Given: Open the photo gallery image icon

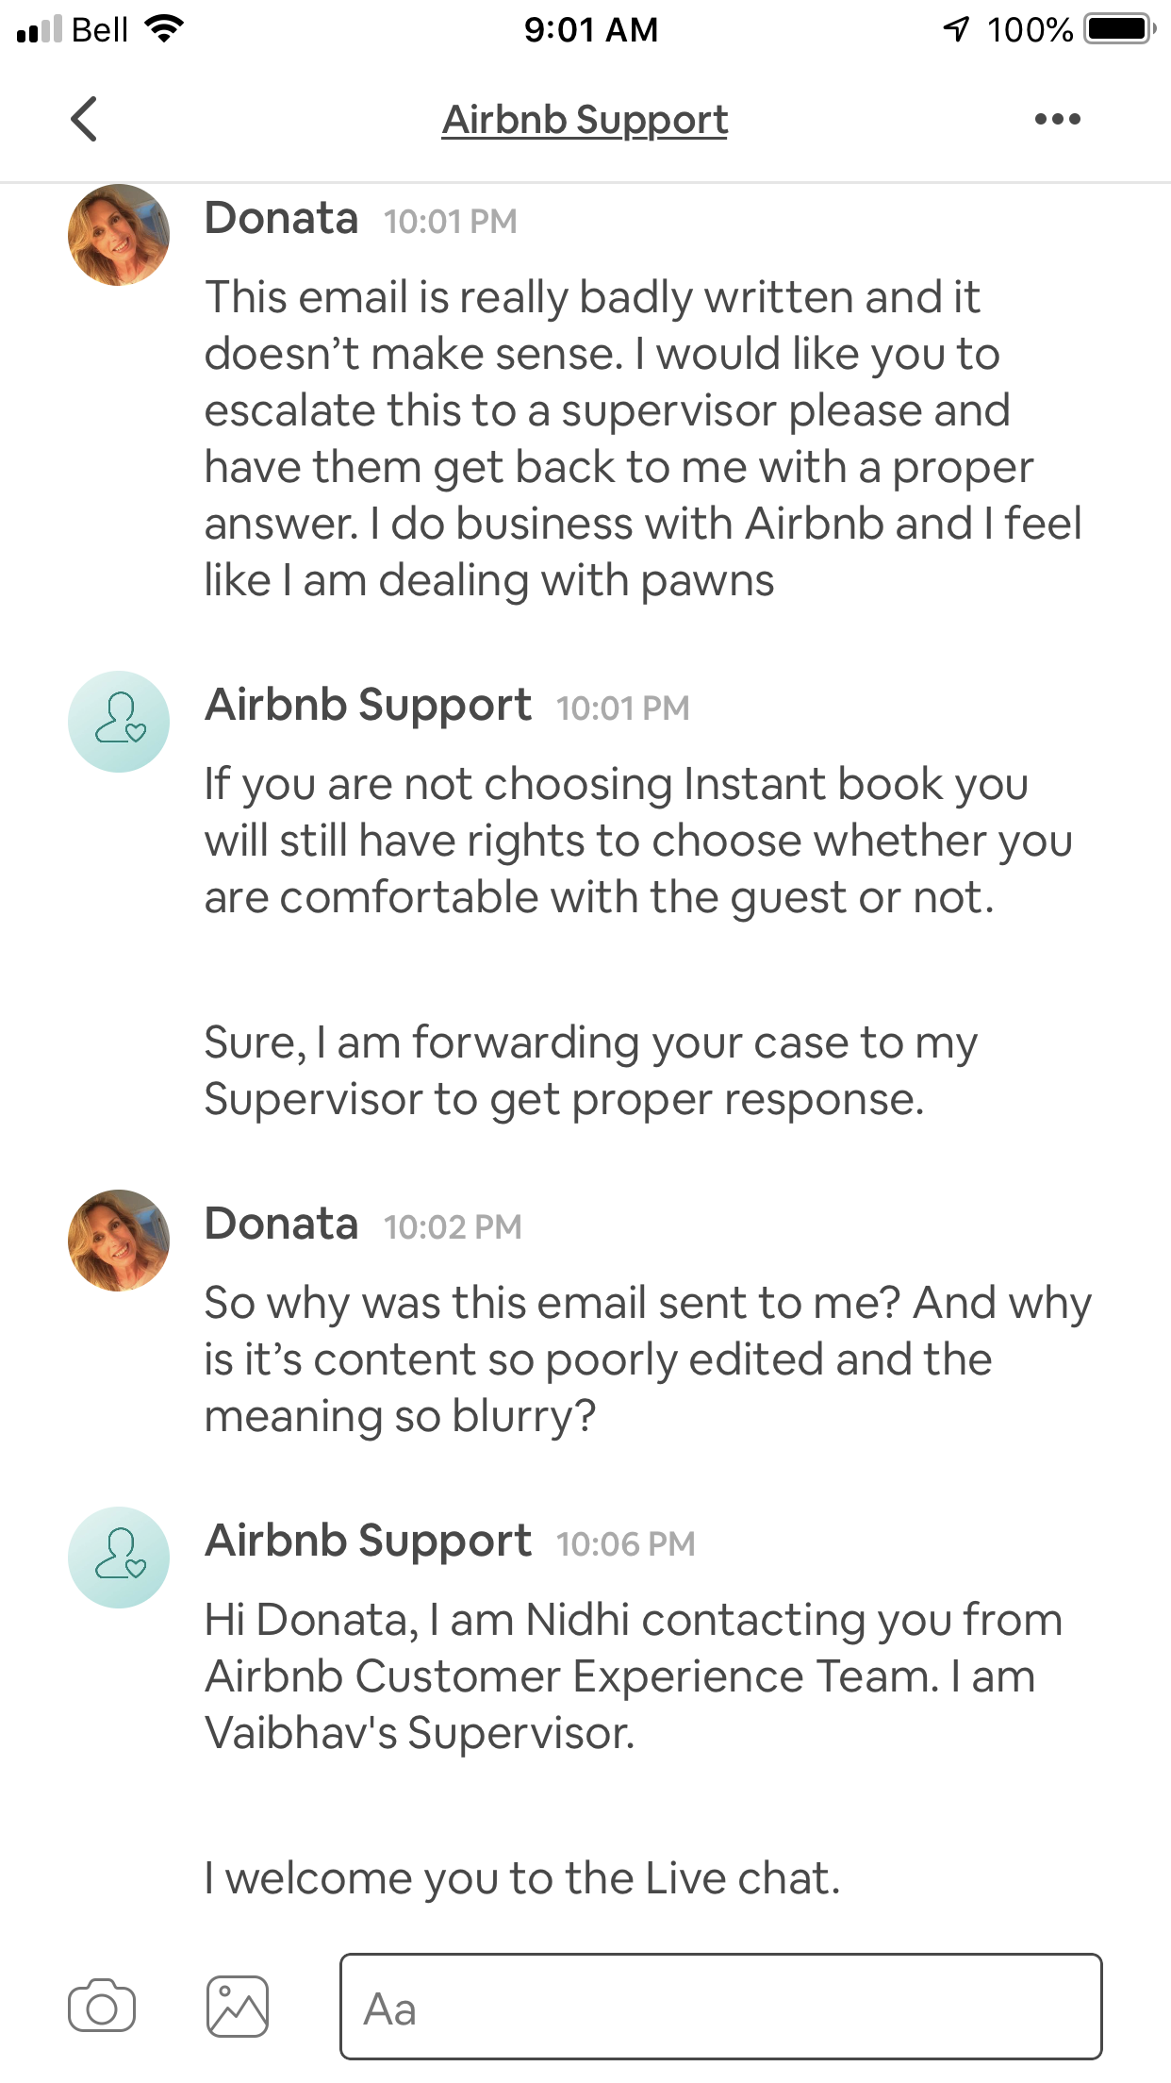Looking at the screenshot, I should [x=238, y=2007].
